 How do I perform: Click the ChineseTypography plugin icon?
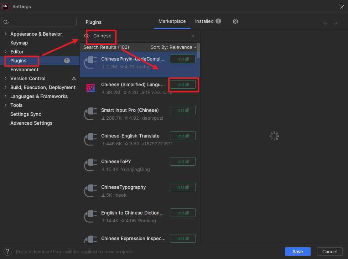click(x=90, y=191)
